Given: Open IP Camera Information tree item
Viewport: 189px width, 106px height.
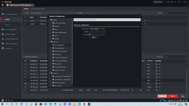Looking at the screenshot, I should tap(61, 58).
